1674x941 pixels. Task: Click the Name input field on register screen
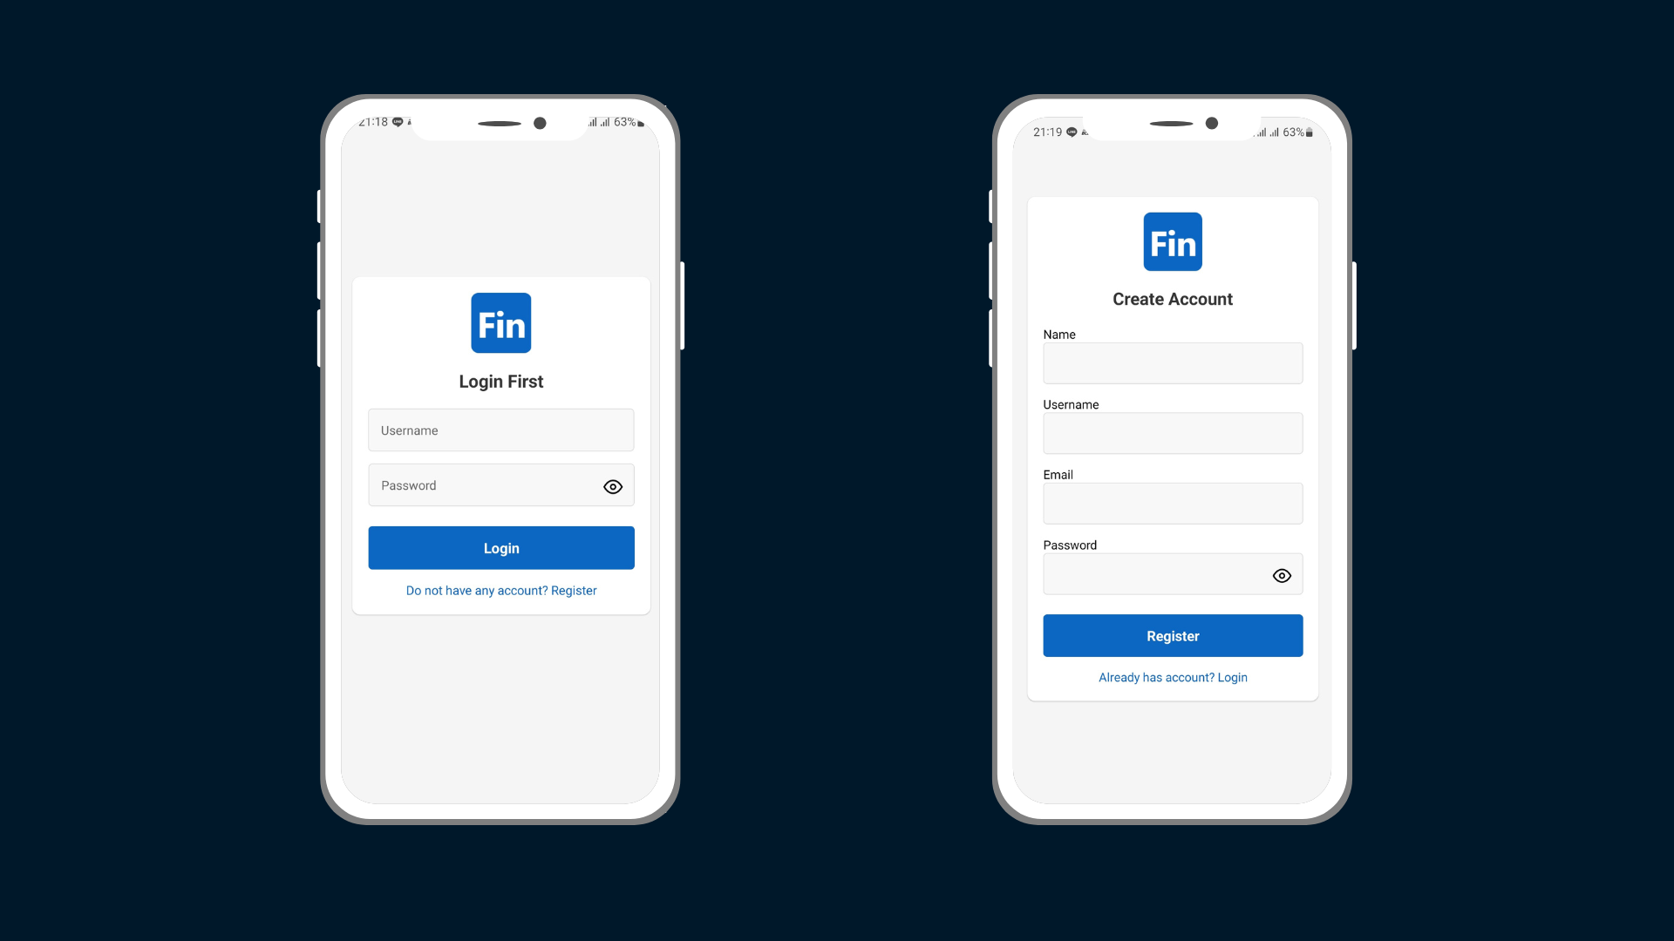tap(1173, 363)
